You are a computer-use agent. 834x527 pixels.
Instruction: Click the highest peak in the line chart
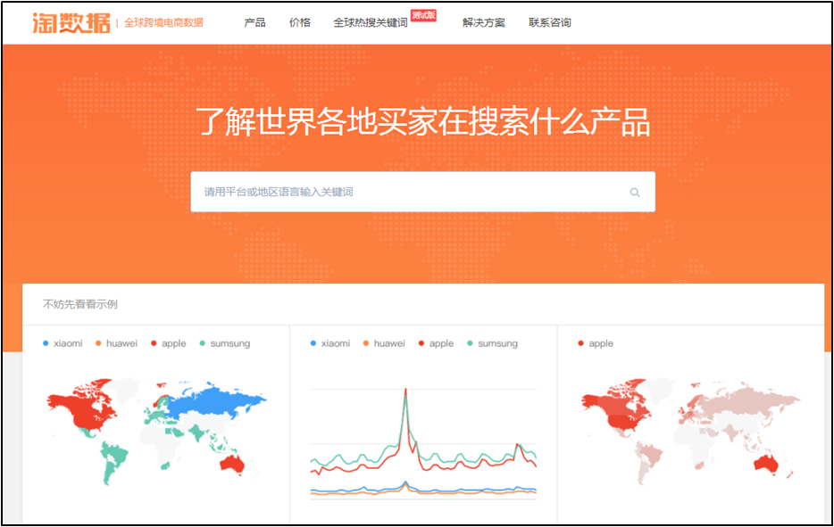click(405, 391)
